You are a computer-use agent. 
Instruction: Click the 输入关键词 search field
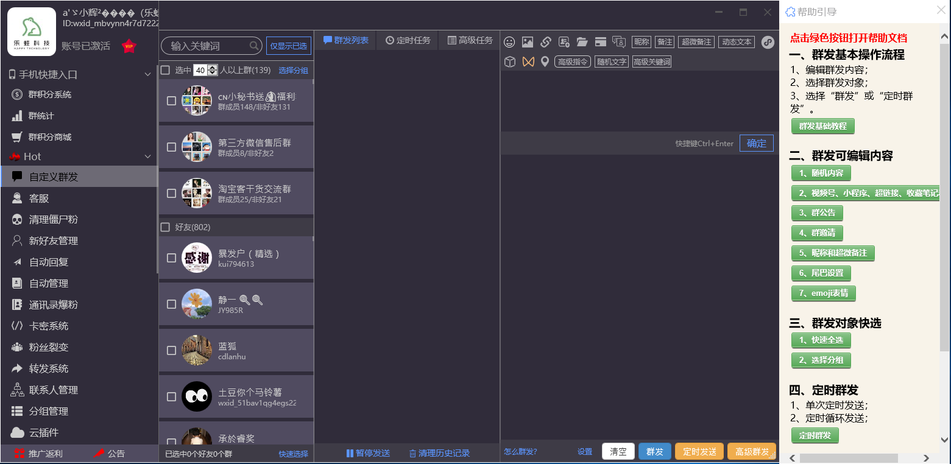[207, 46]
